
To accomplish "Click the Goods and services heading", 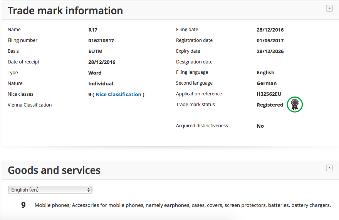I will coord(54,170).
